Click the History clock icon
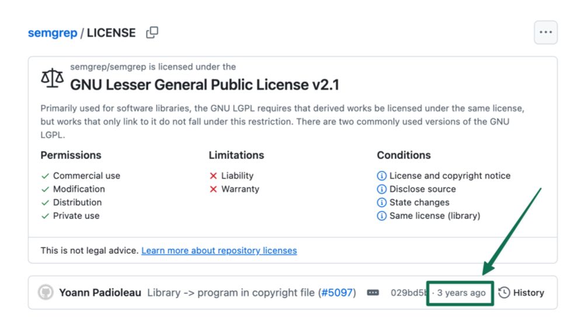This screenshot has width=584, height=328. (x=504, y=292)
